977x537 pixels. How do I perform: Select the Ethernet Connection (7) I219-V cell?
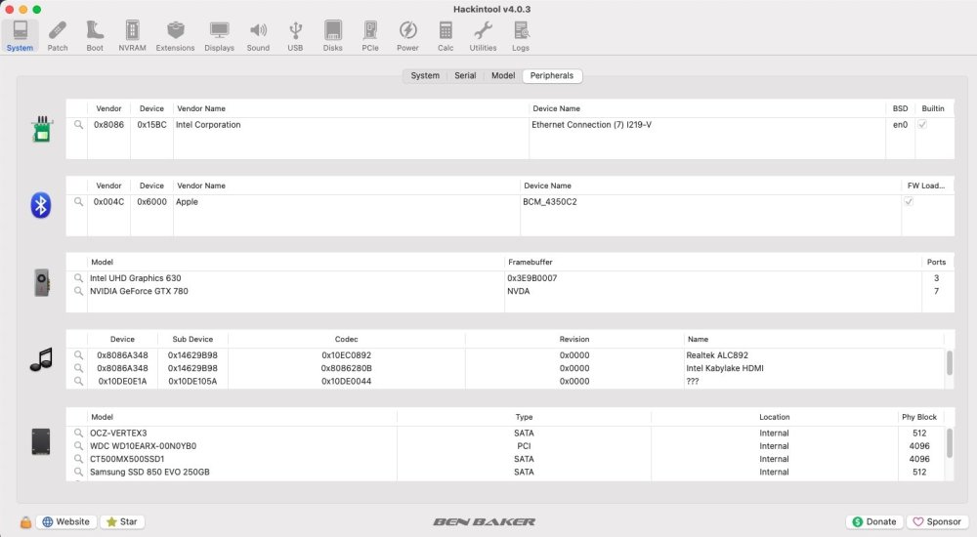tap(591, 125)
